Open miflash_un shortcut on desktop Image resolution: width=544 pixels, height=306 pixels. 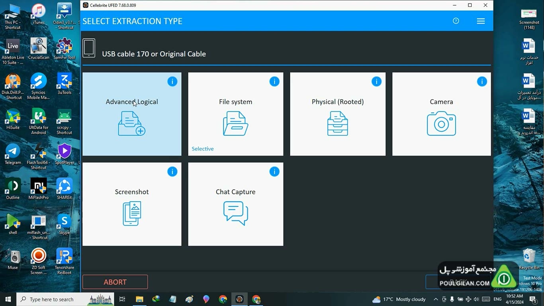(x=39, y=227)
